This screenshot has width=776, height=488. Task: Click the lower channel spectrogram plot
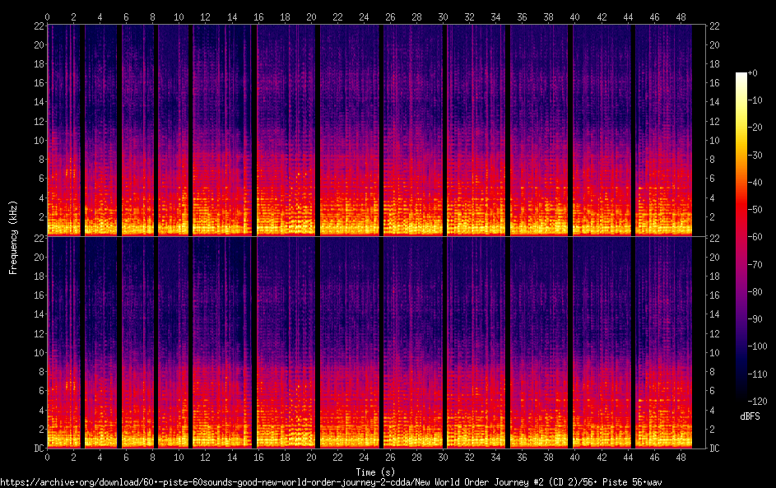pyautogui.click(x=376, y=342)
